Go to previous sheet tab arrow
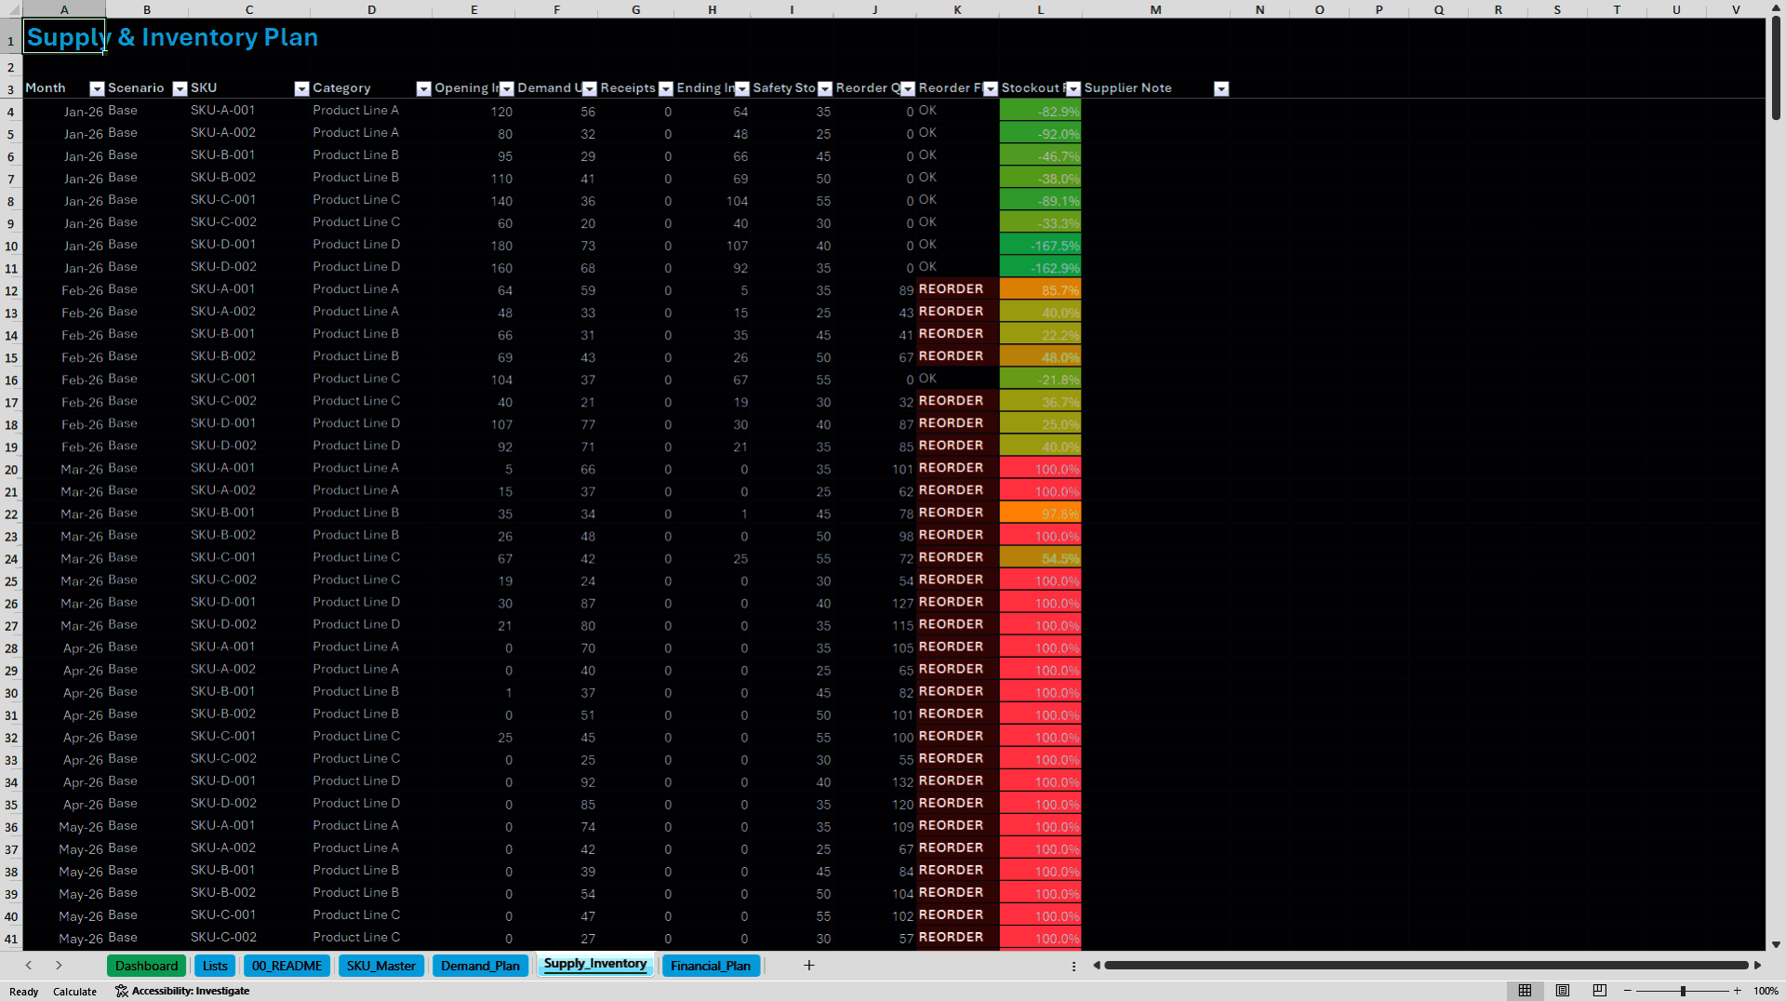The width and height of the screenshot is (1786, 1001). 29,966
